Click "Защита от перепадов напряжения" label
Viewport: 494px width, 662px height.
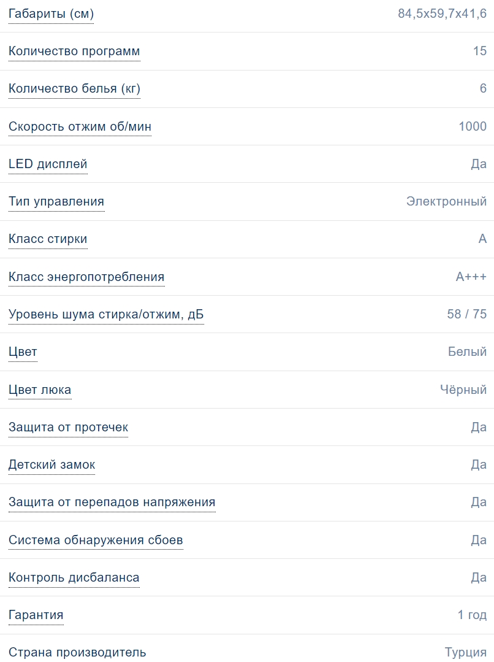[x=112, y=502]
